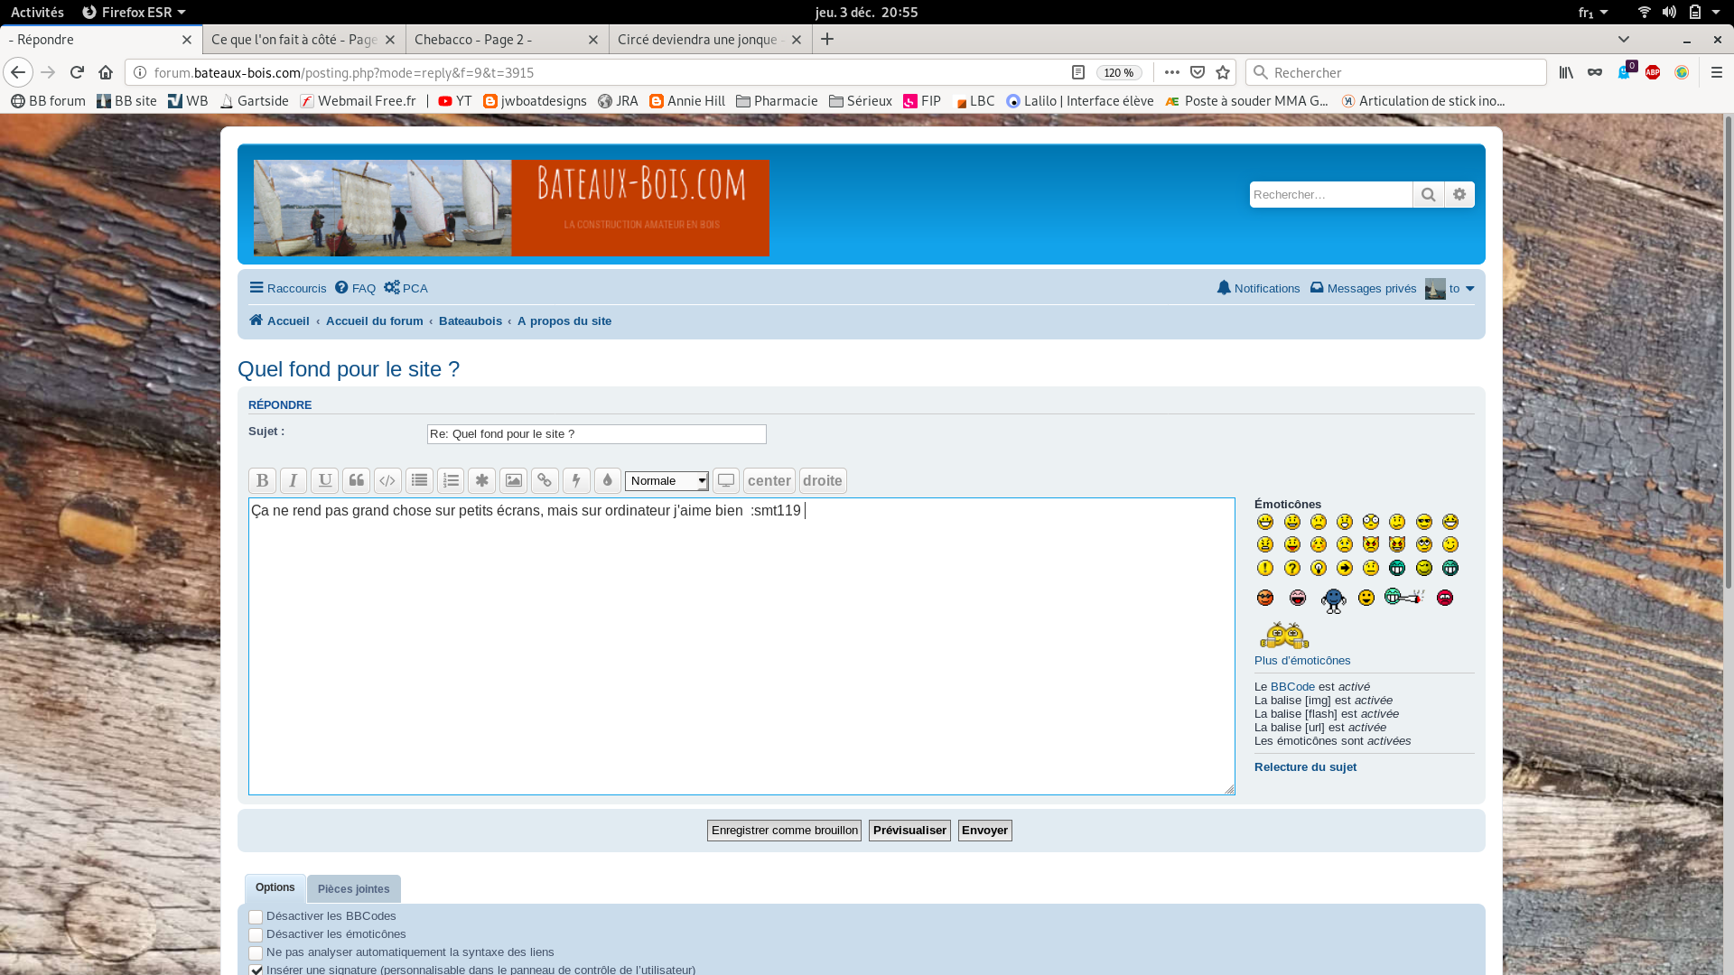The image size is (1734, 975).
Task: Insert a URL link with the chain icon
Action: click(545, 480)
